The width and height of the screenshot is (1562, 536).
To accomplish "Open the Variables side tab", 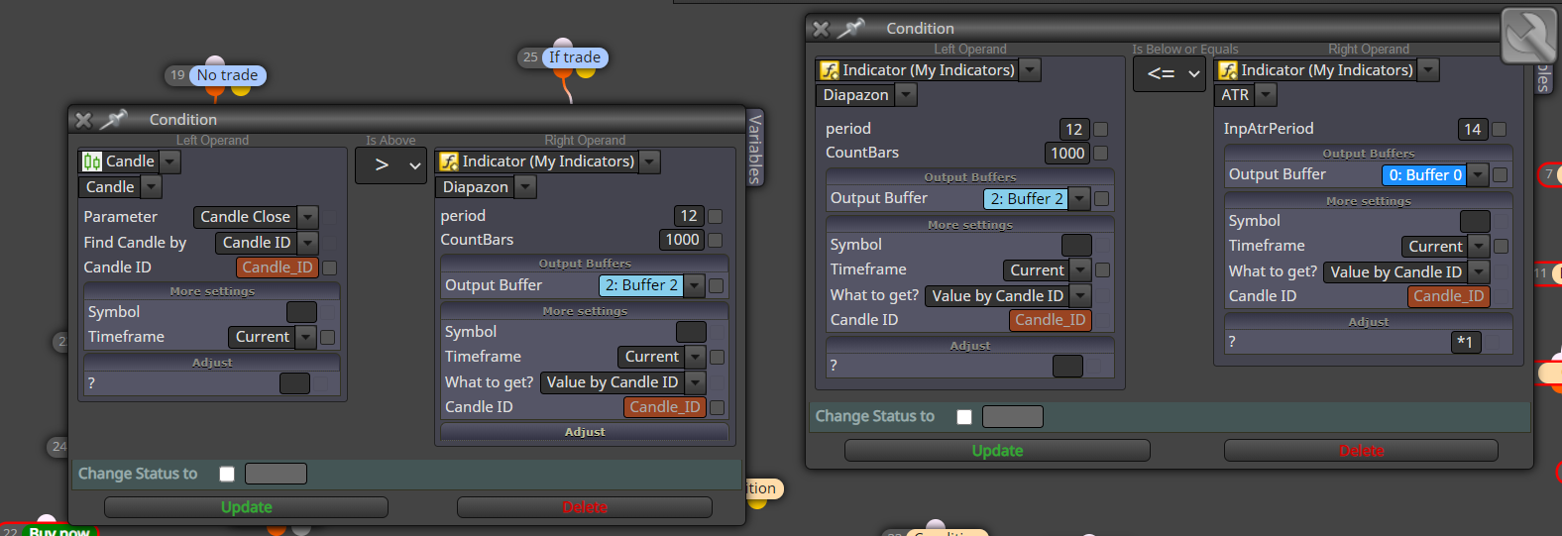I will pyautogui.click(x=754, y=148).
